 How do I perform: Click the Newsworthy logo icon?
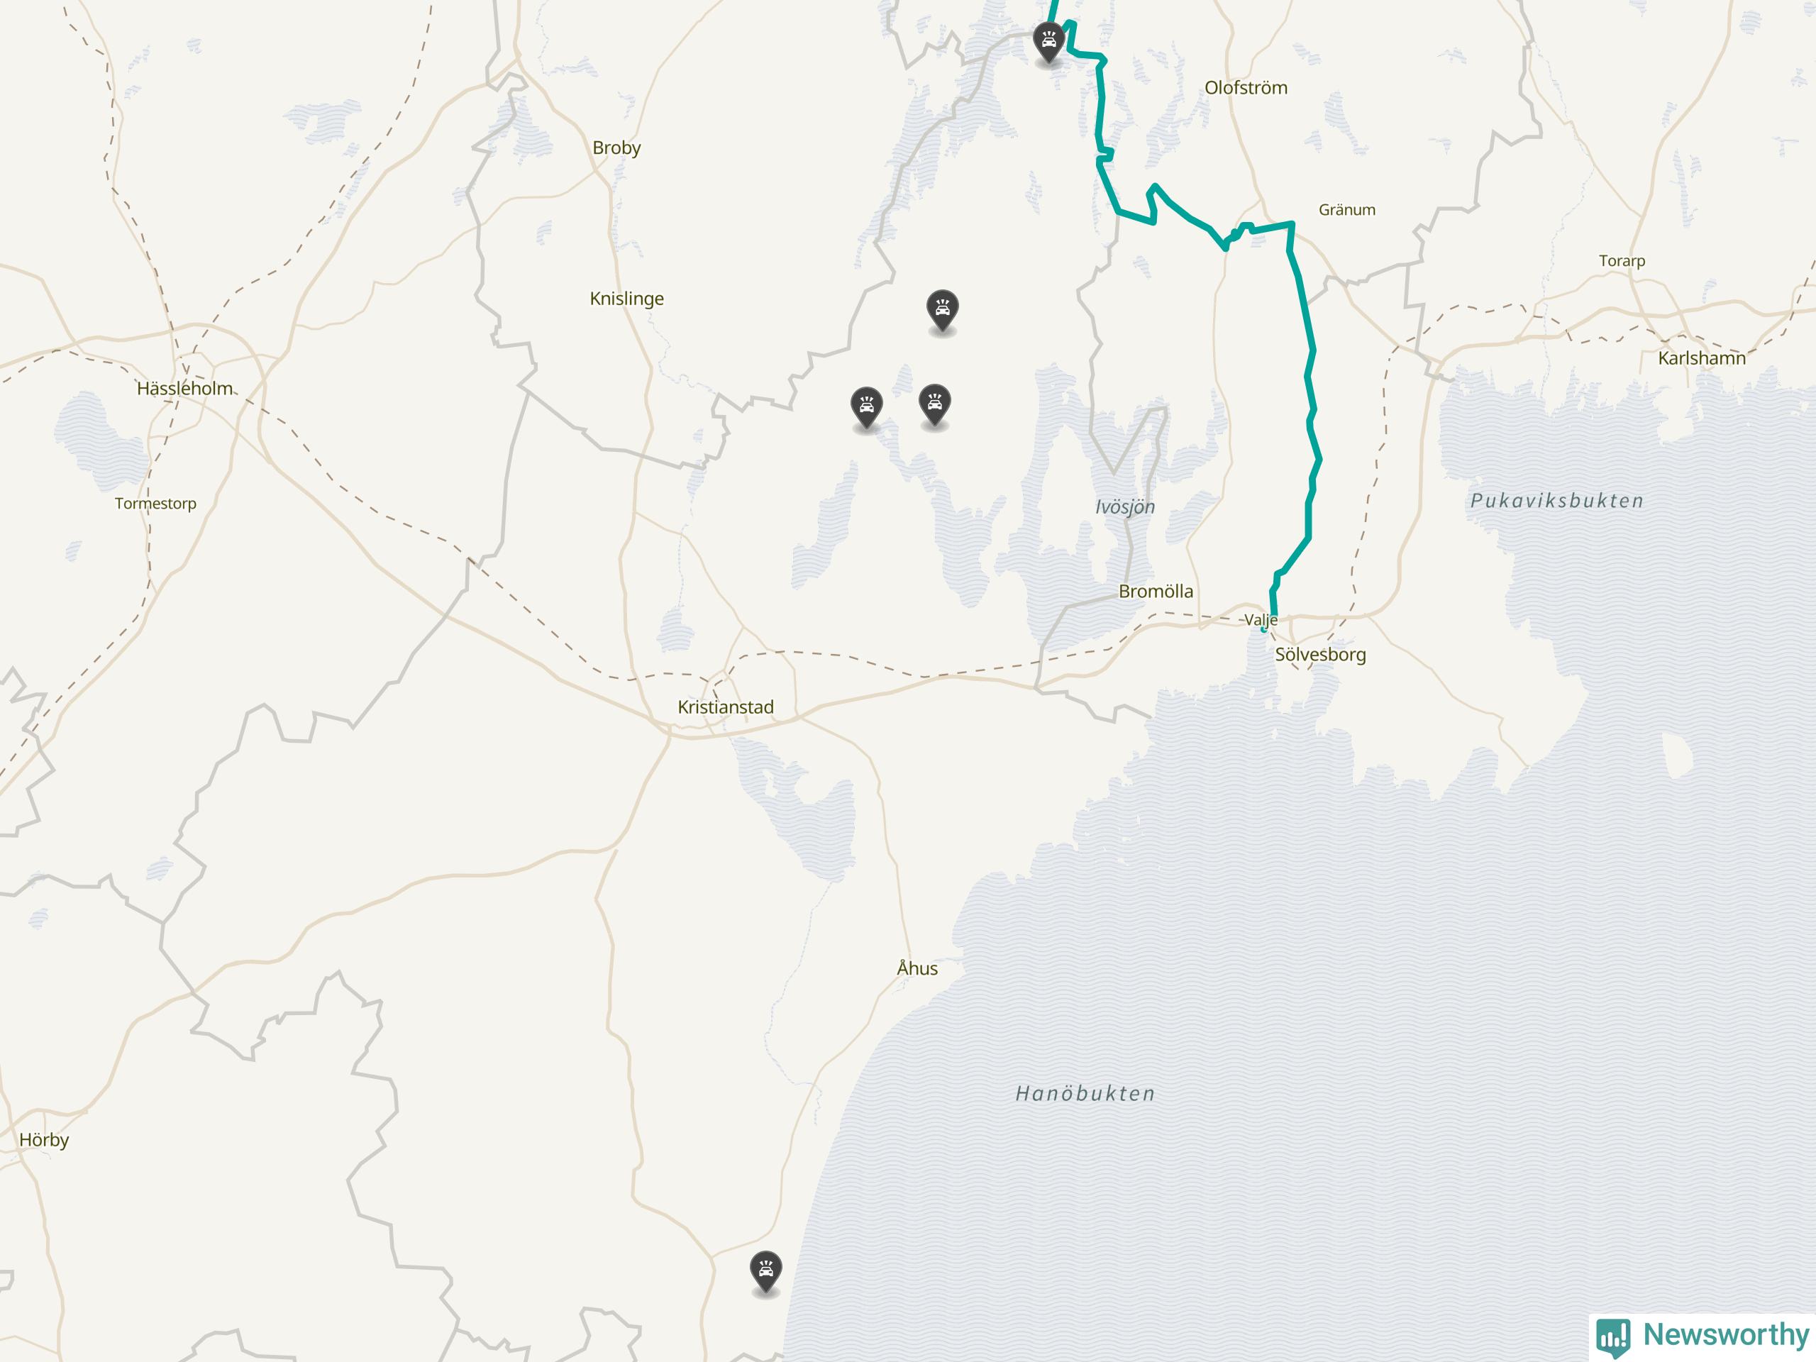pyautogui.click(x=1613, y=1337)
